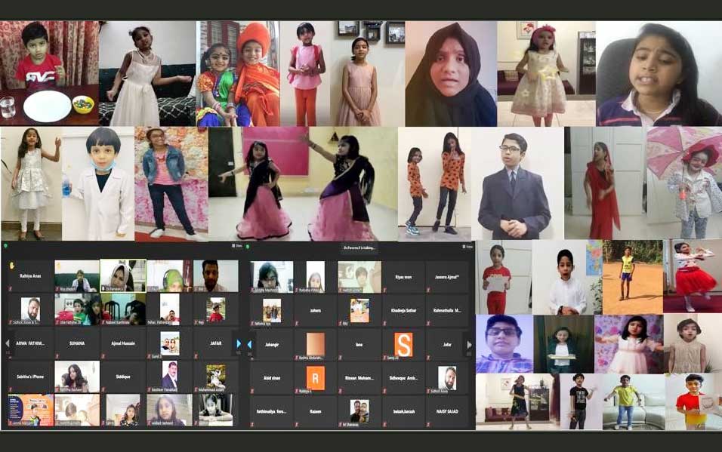Click gray previous-page arrow at left gallery's left edge
Viewport: 722px width, 452px height.
pyautogui.click(x=5, y=343)
